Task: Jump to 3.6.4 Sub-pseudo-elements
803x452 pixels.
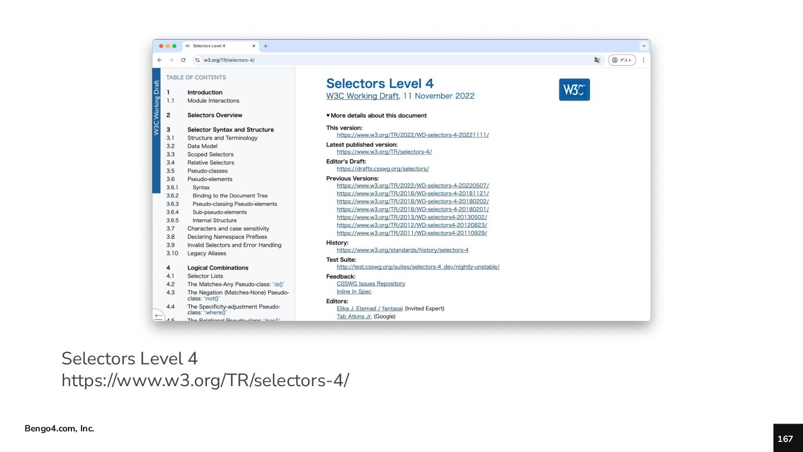Action: point(220,212)
